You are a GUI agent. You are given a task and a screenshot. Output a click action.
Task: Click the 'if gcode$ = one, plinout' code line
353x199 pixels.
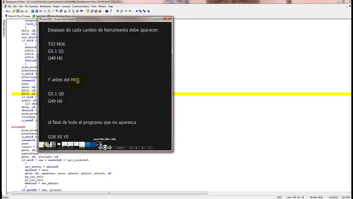pyautogui.click(x=41, y=190)
